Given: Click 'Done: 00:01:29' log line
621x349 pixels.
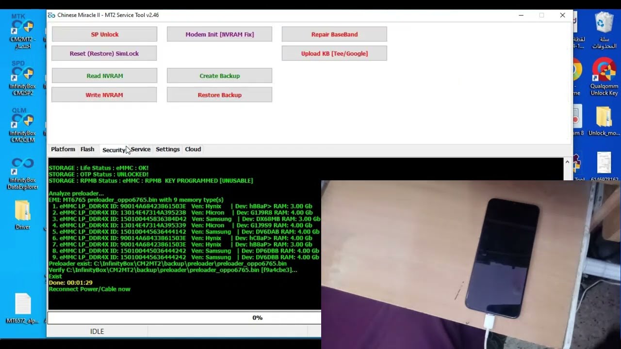Looking at the screenshot, I should click(x=71, y=283).
